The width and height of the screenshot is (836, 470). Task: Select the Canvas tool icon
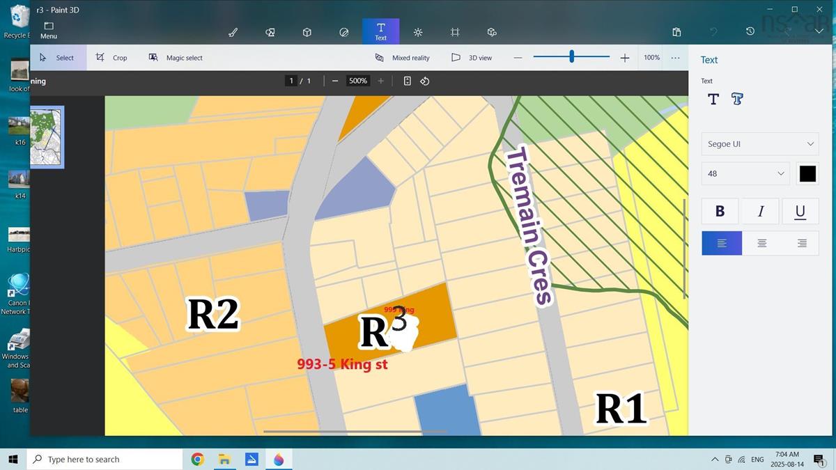(x=455, y=32)
